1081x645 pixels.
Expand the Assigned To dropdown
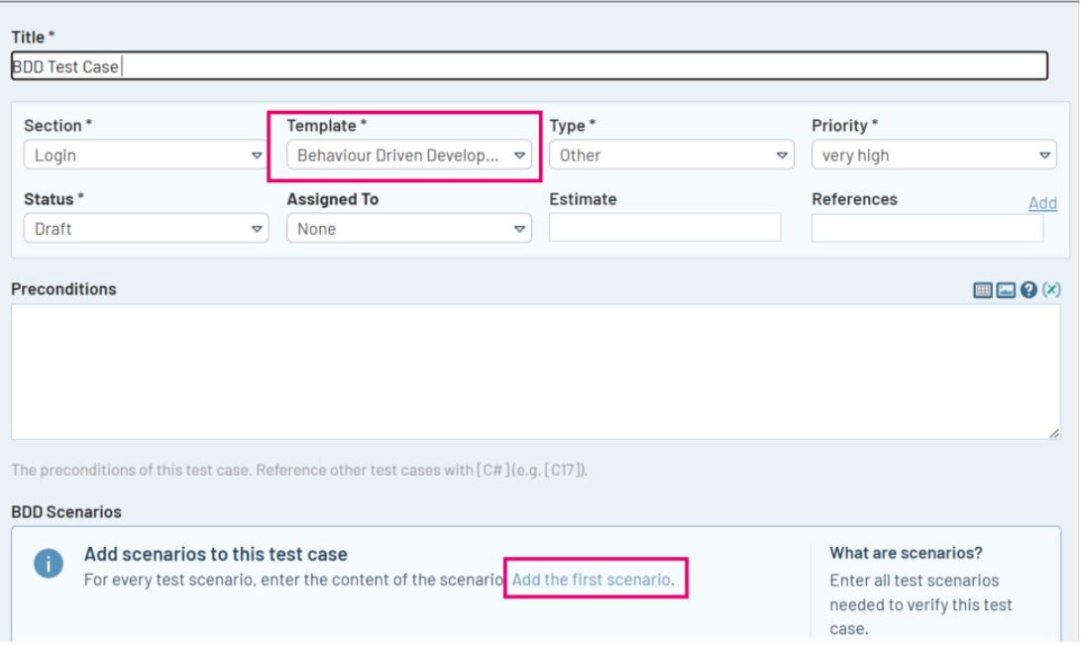click(408, 229)
